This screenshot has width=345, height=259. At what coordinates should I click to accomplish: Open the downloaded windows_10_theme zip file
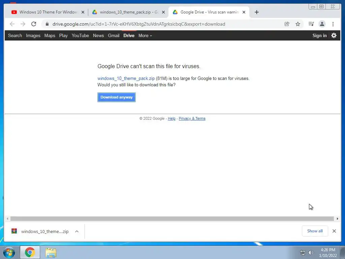click(x=40, y=231)
